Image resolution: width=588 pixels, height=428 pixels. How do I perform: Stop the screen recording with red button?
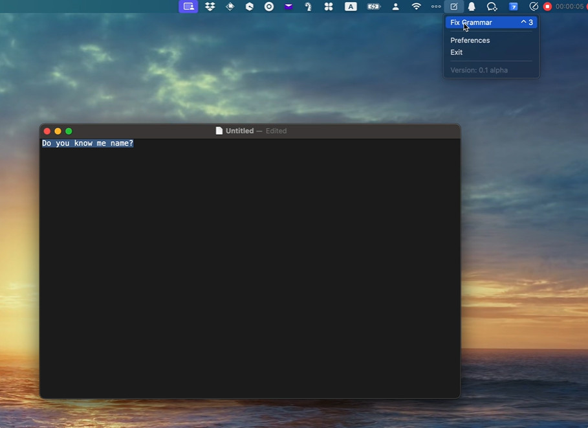point(547,6)
